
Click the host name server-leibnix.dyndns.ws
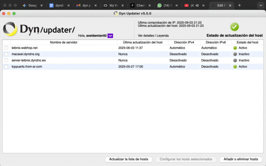pyautogui.click(x=29, y=60)
